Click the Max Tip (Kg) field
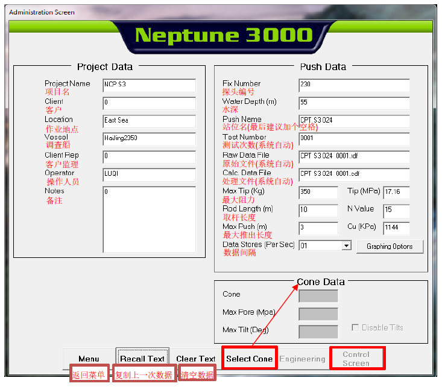This screenshot has width=442, height=392. pos(318,193)
